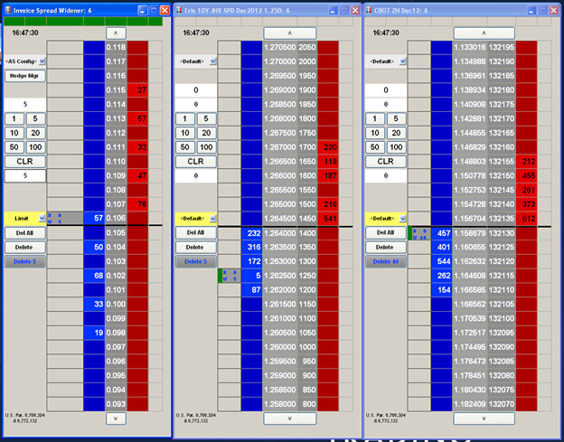The width and height of the screenshot is (564, 442).
Task: Click blue bid cell showing 232 at 1.264000
Action: point(252,232)
